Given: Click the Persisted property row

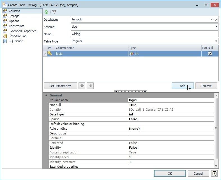Looking at the screenshot, I should point(131,143).
